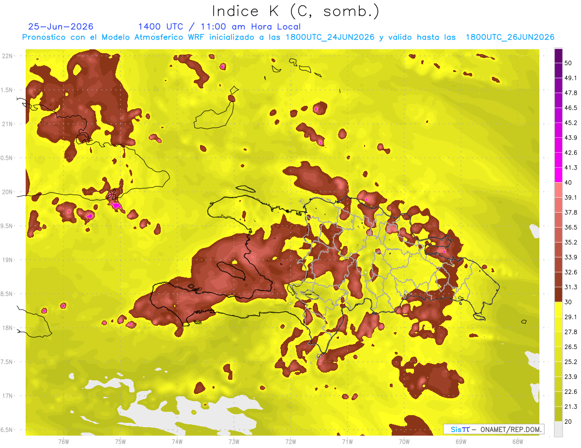The height and width of the screenshot is (448, 581).
Task: Click the "22N" latitude label
Action: (7, 56)
